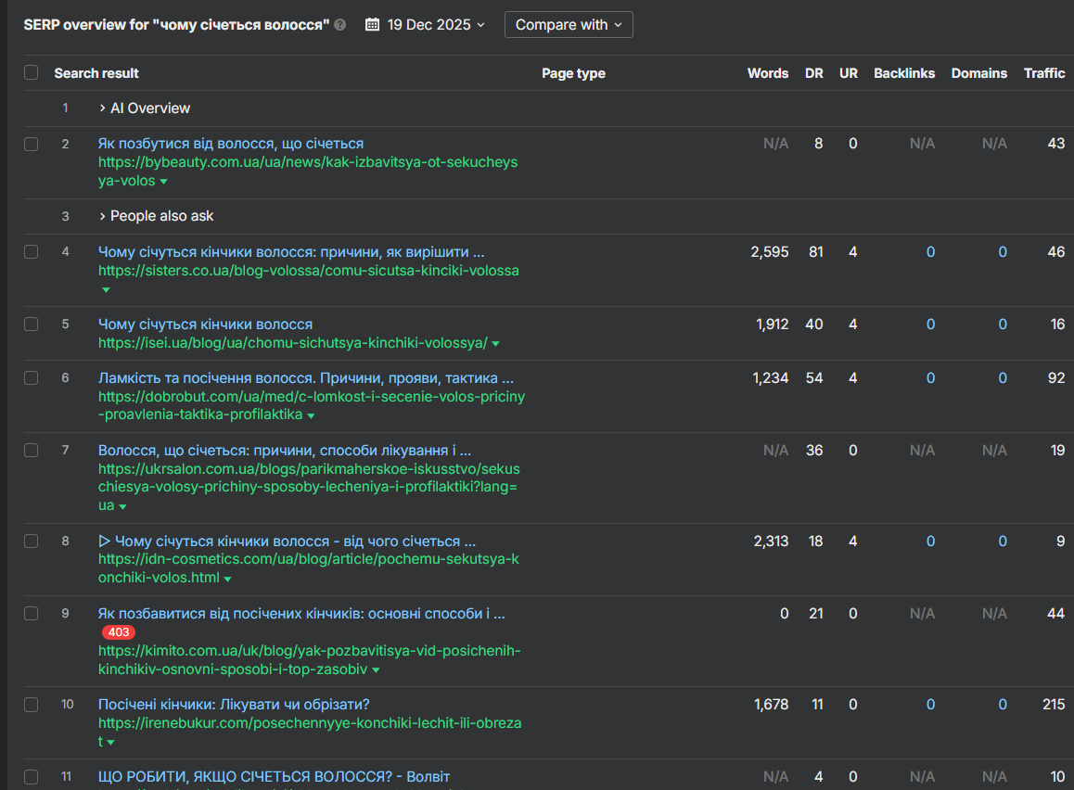The height and width of the screenshot is (790, 1074).
Task: Open title 'ЩО РОБИТИ, ЯКЩО СІЧЕТЬСЯ ВОЛОССЯ? - Волвіт'
Action: [x=274, y=776]
